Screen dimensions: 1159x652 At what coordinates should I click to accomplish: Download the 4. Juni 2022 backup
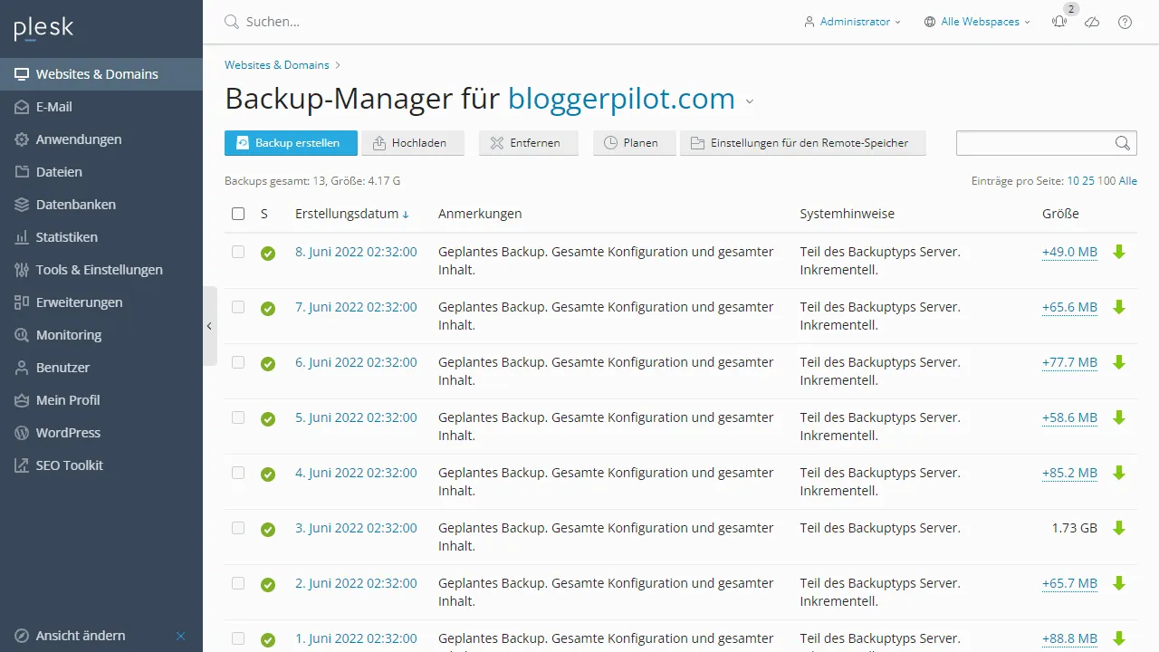click(x=1119, y=473)
